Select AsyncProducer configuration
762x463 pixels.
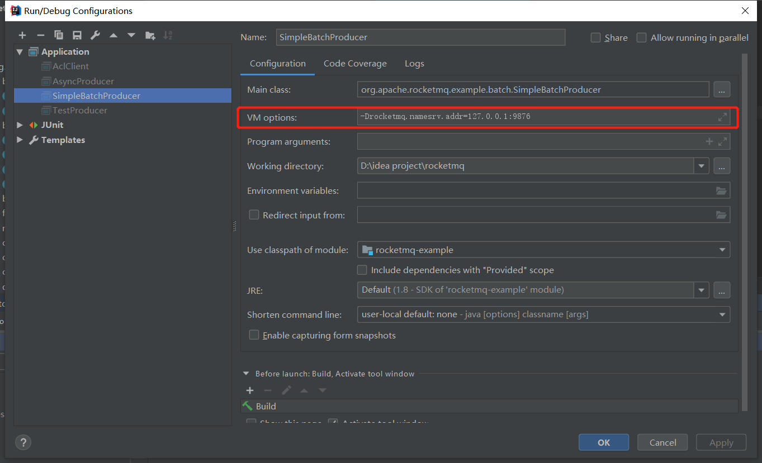pos(83,81)
